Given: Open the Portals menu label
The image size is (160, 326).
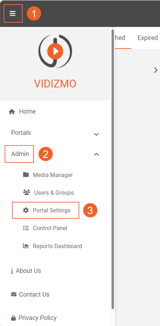Looking at the screenshot, I should click(21, 133).
